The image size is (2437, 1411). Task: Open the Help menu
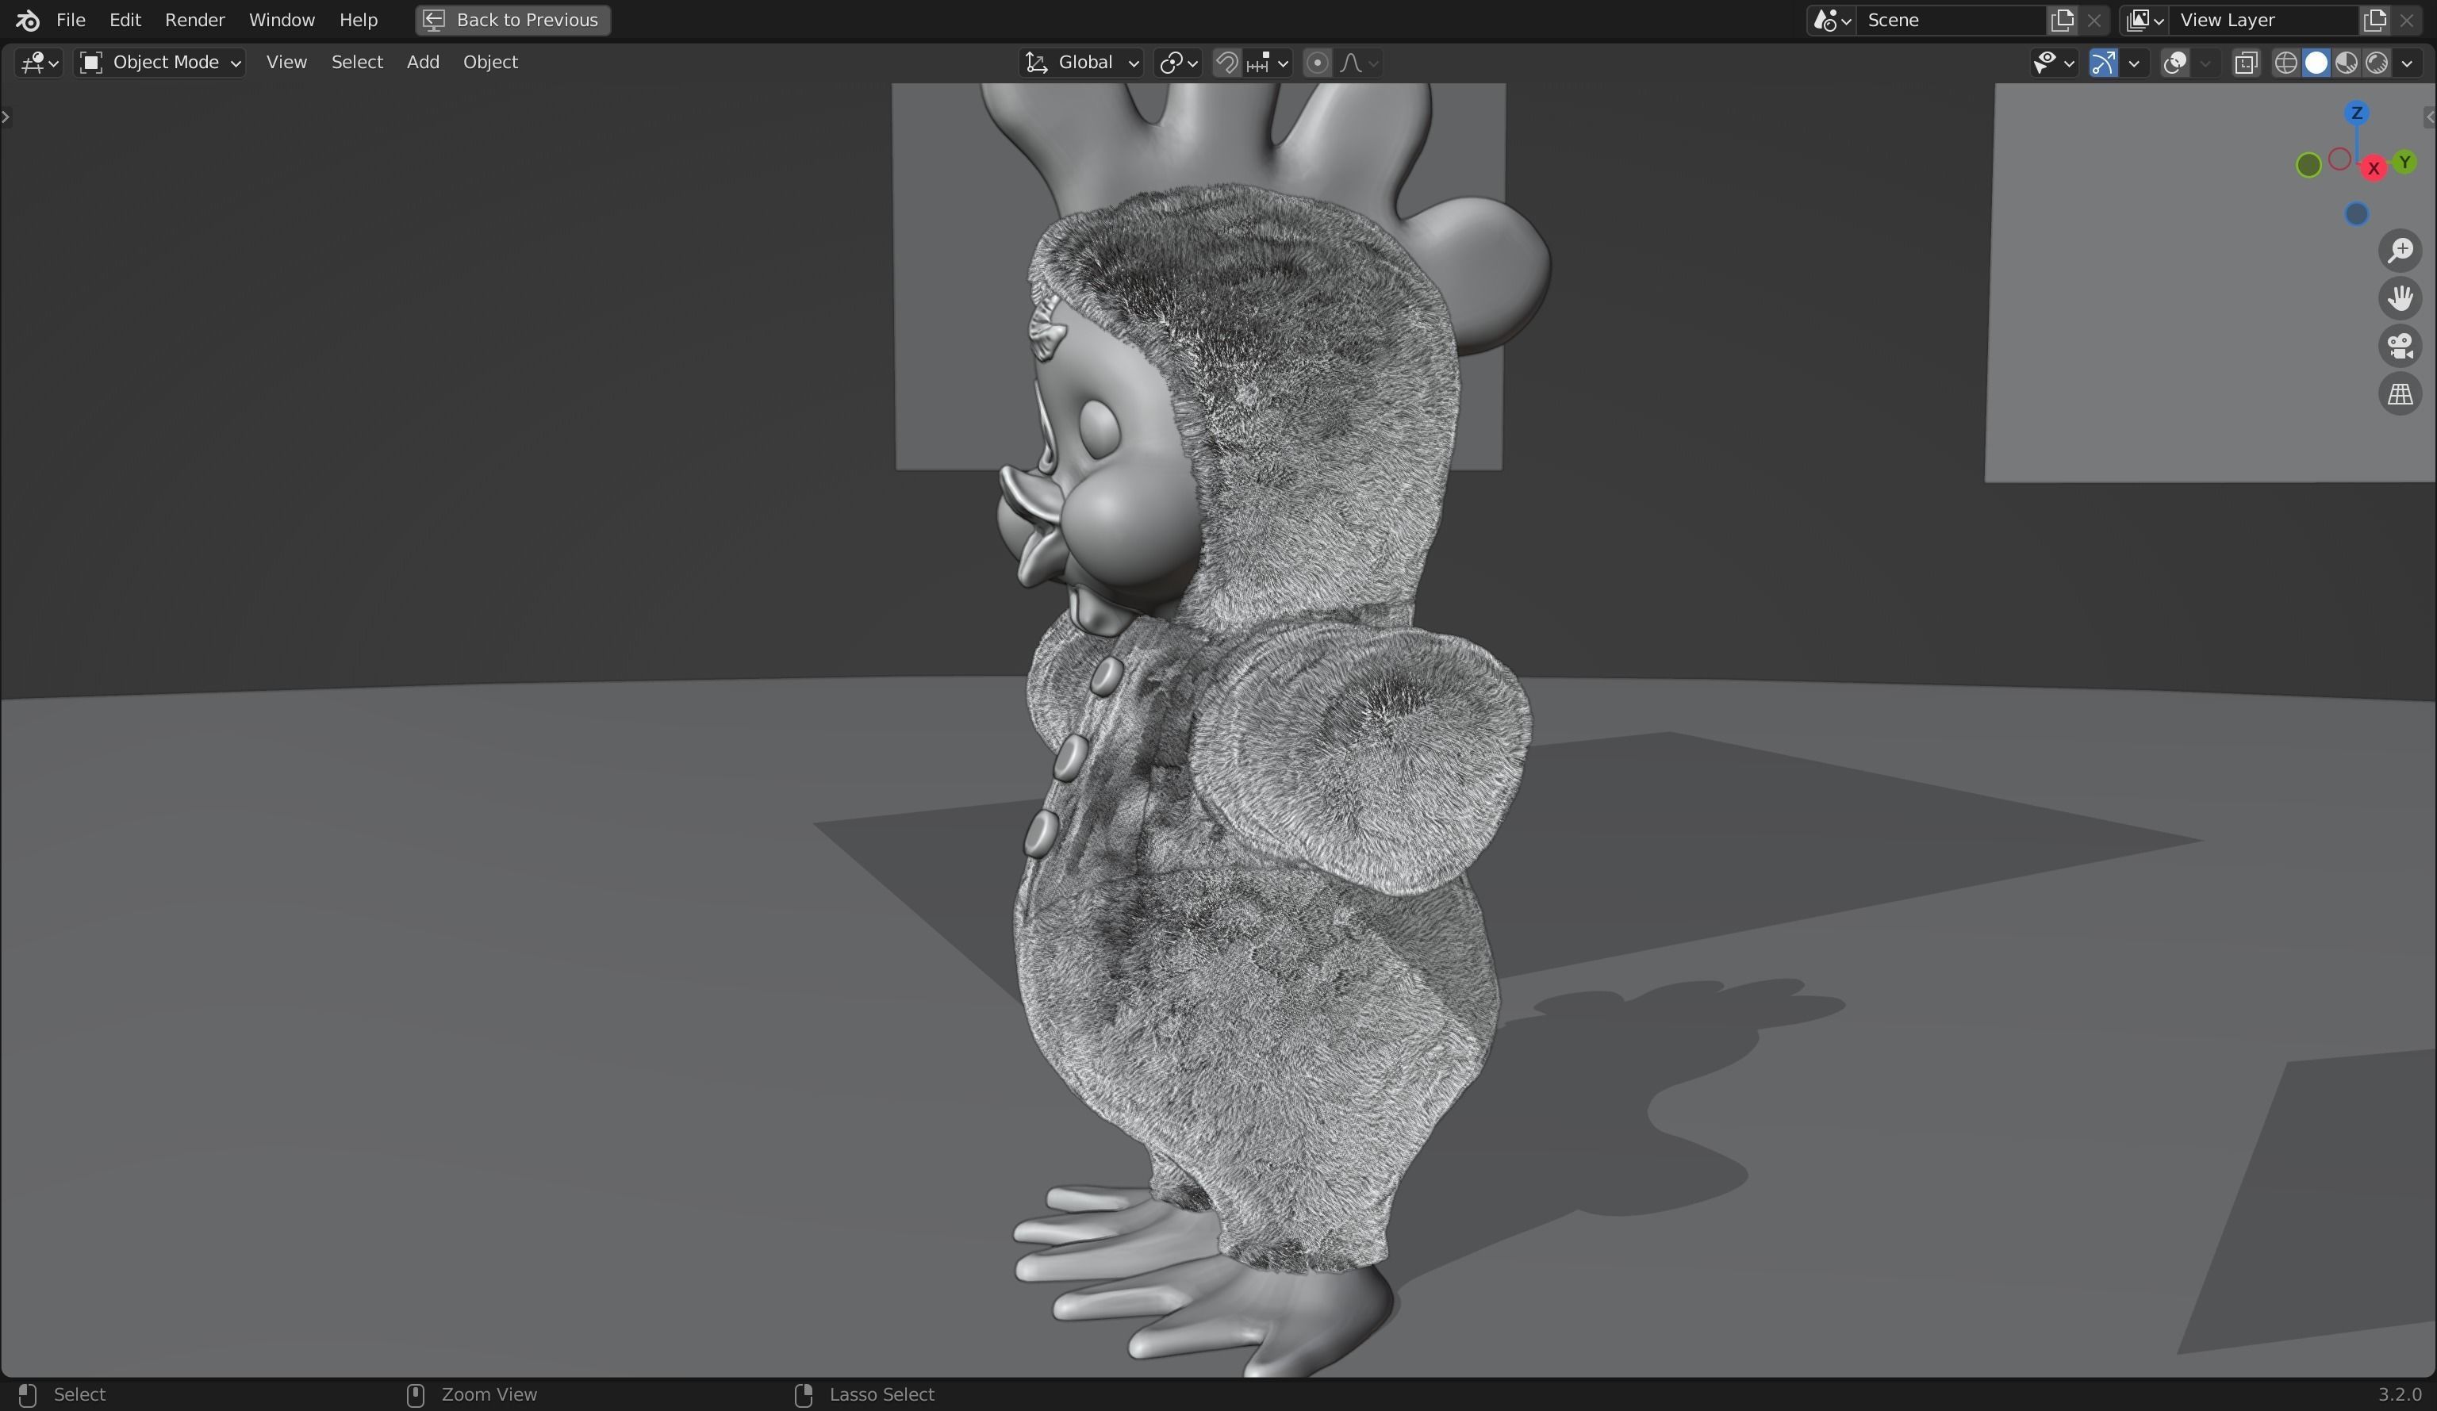click(x=358, y=21)
